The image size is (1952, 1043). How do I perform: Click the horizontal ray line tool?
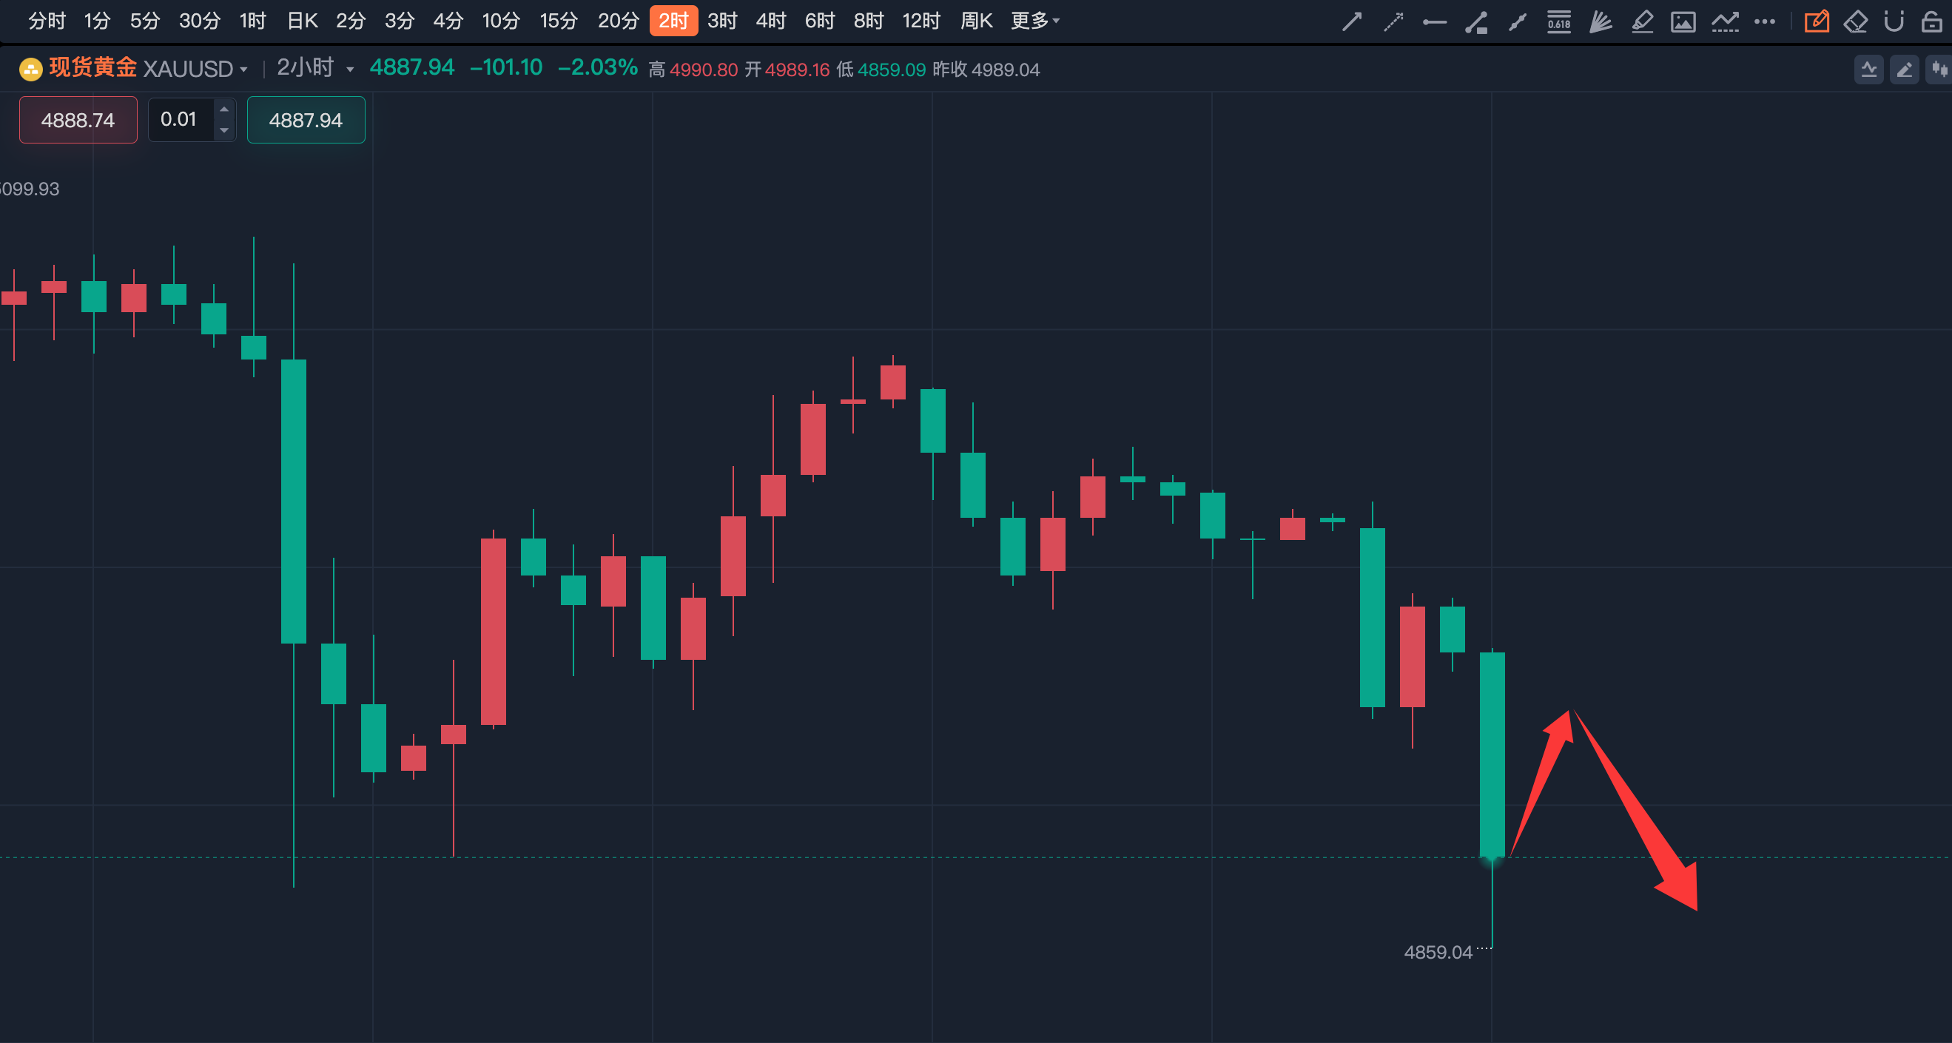1435,21
